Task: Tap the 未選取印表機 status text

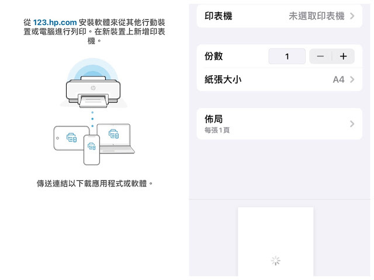Action: 316,16
